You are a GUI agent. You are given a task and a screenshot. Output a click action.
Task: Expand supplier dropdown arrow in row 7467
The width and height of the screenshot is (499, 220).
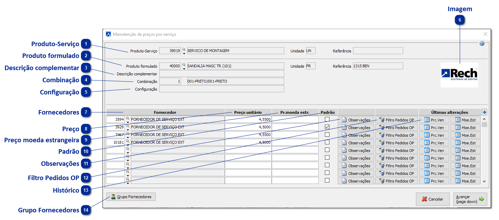[x=128, y=137]
